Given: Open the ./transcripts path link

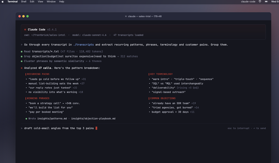Looking at the screenshot, I should pyautogui.click(x=83, y=44).
